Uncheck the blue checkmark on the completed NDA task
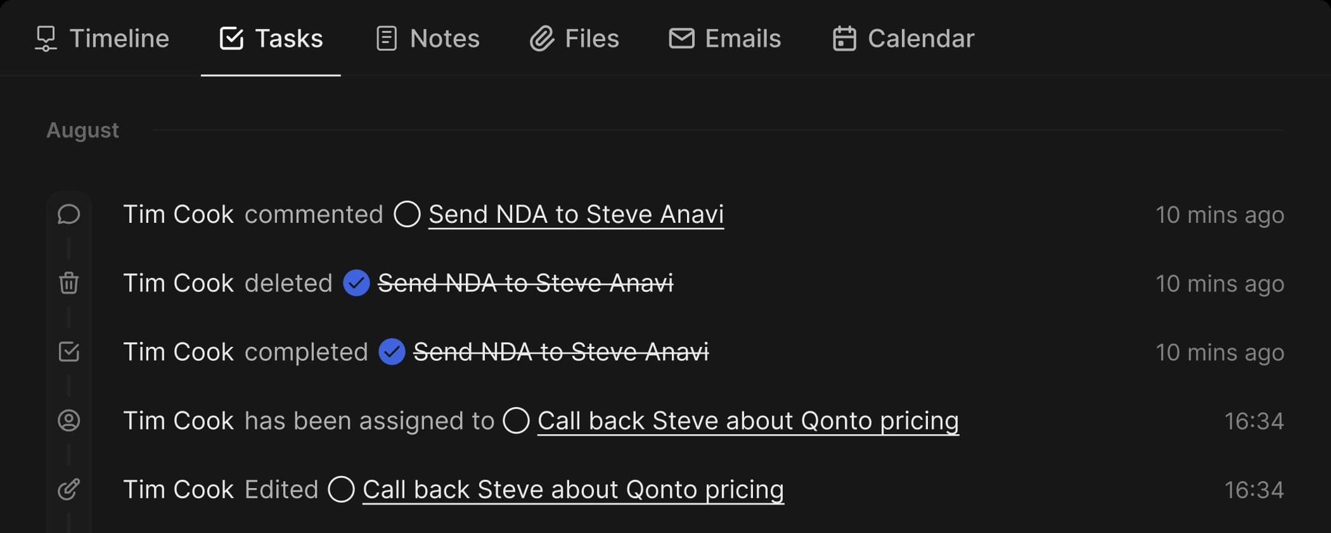1331x533 pixels. (x=392, y=352)
